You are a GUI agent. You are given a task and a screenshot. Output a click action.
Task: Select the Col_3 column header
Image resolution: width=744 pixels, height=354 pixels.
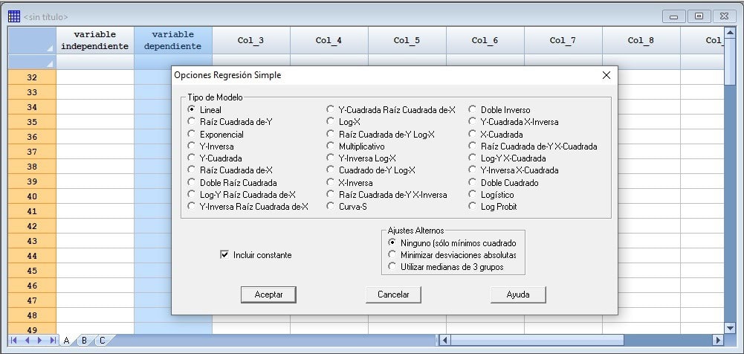pos(250,40)
